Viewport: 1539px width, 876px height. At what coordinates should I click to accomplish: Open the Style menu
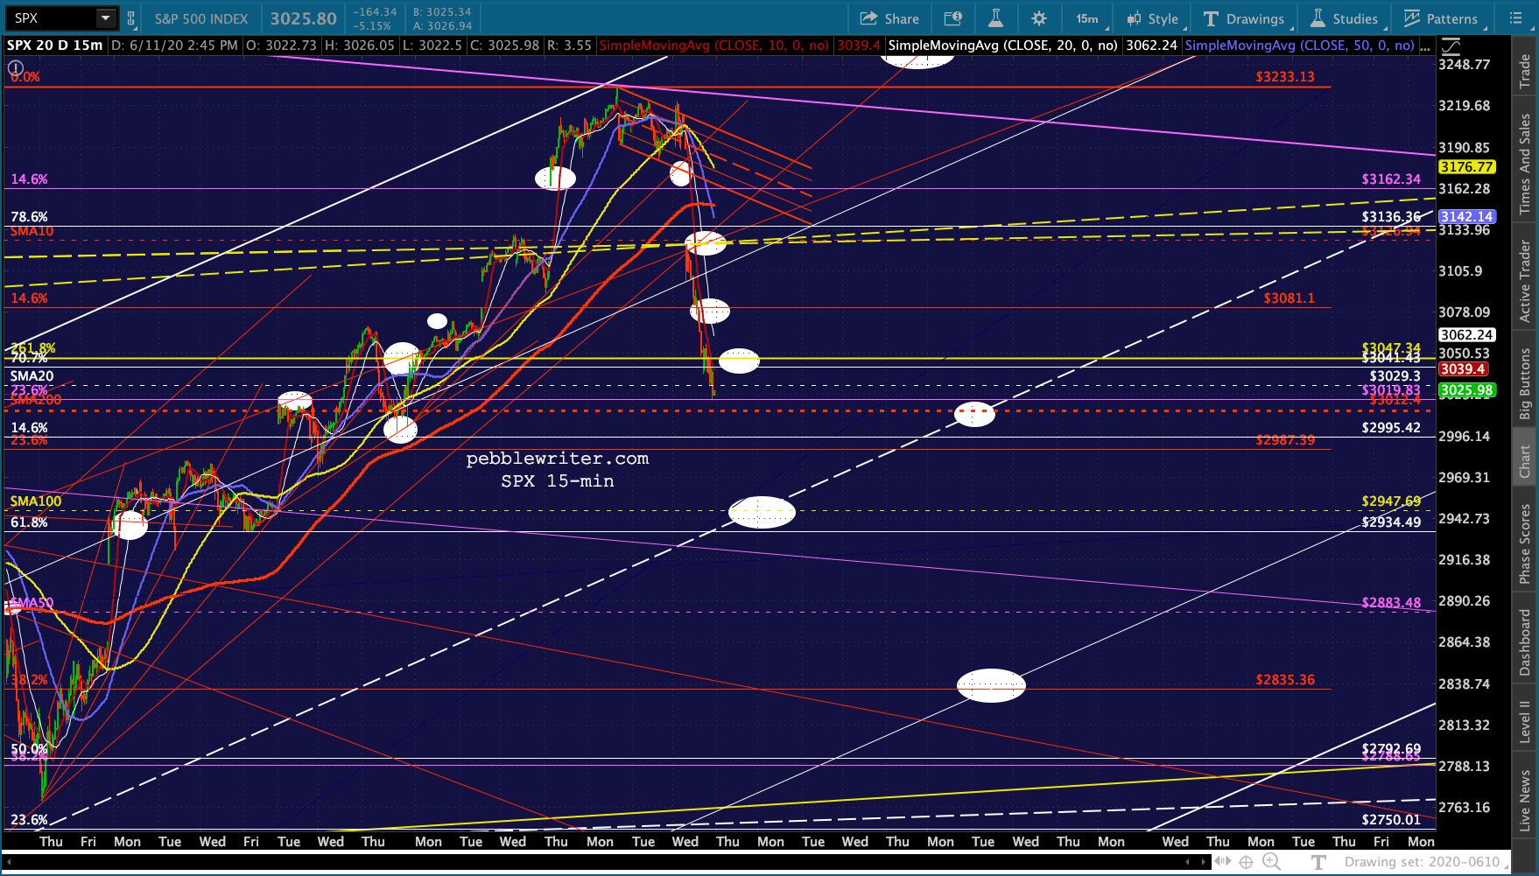[x=1154, y=18]
